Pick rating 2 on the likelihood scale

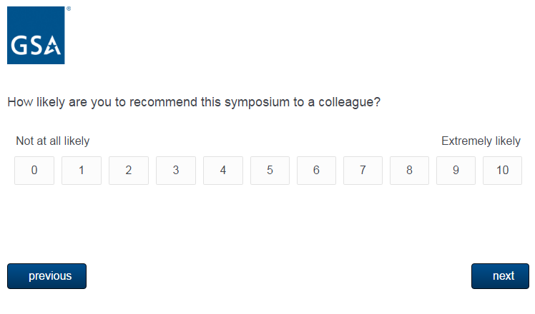coord(129,171)
